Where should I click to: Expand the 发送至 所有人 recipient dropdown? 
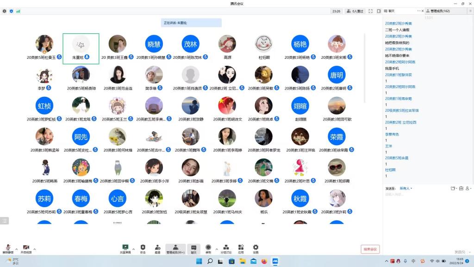pos(406,188)
